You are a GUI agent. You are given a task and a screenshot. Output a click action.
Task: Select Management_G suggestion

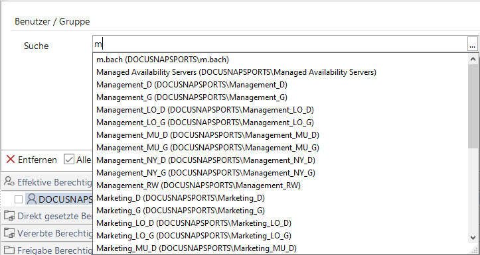[192, 97]
